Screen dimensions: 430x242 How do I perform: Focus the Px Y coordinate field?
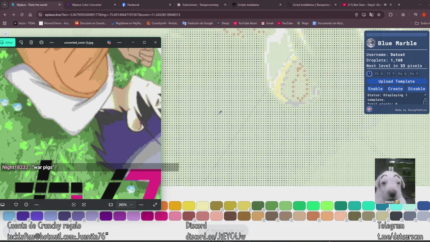414,74
